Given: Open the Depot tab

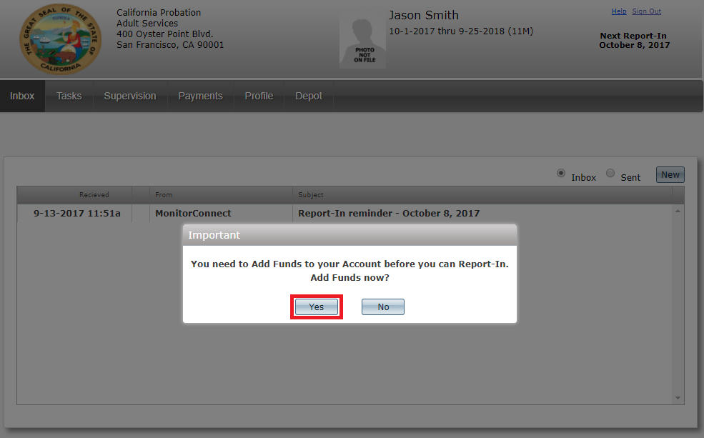Looking at the screenshot, I should tap(309, 96).
